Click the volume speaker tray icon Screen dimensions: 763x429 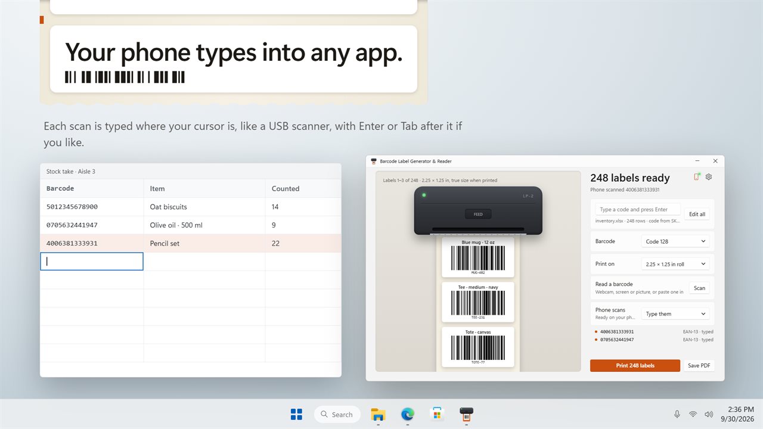click(x=709, y=414)
